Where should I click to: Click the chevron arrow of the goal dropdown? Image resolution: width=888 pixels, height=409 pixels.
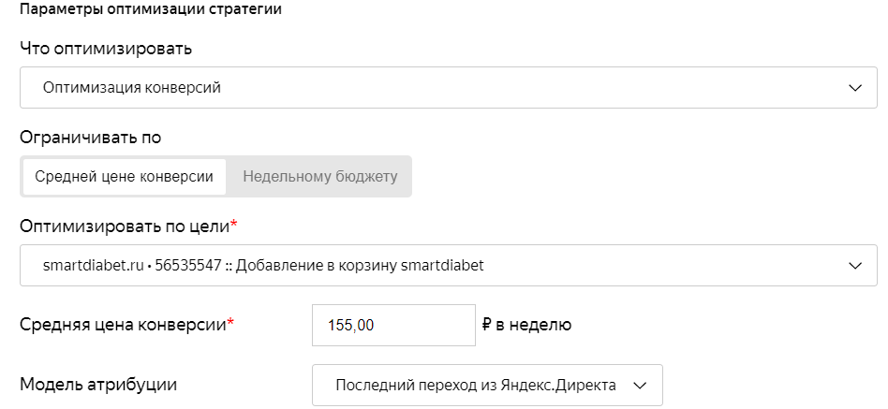click(854, 266)
